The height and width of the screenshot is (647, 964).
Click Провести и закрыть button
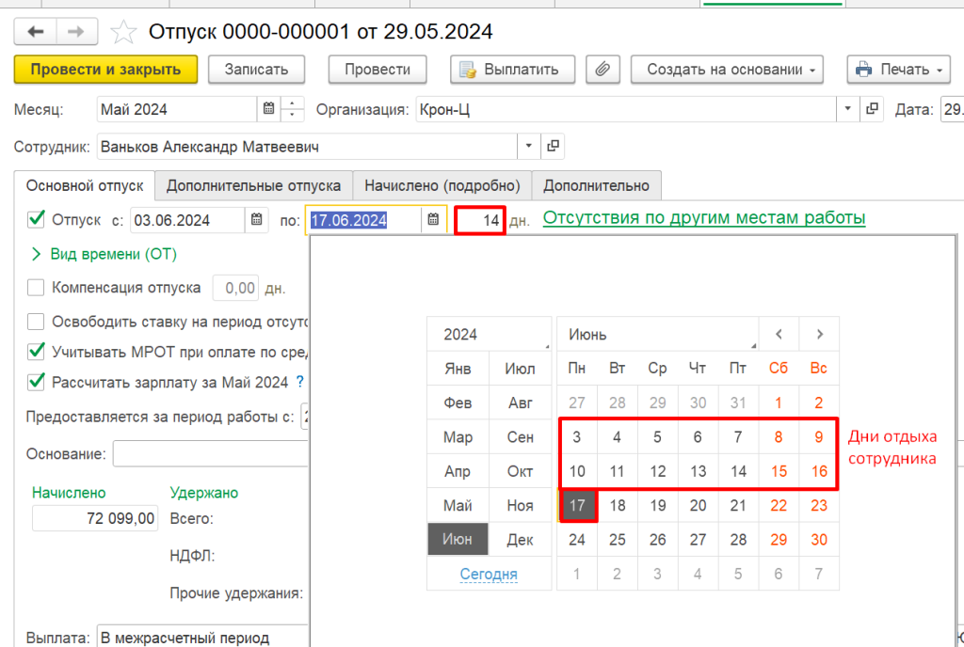105,70
